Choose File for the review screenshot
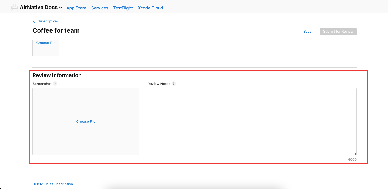Image resolution: width=388 pixels, height=189 pixels. pyautogui.click(x=86, y=122)
